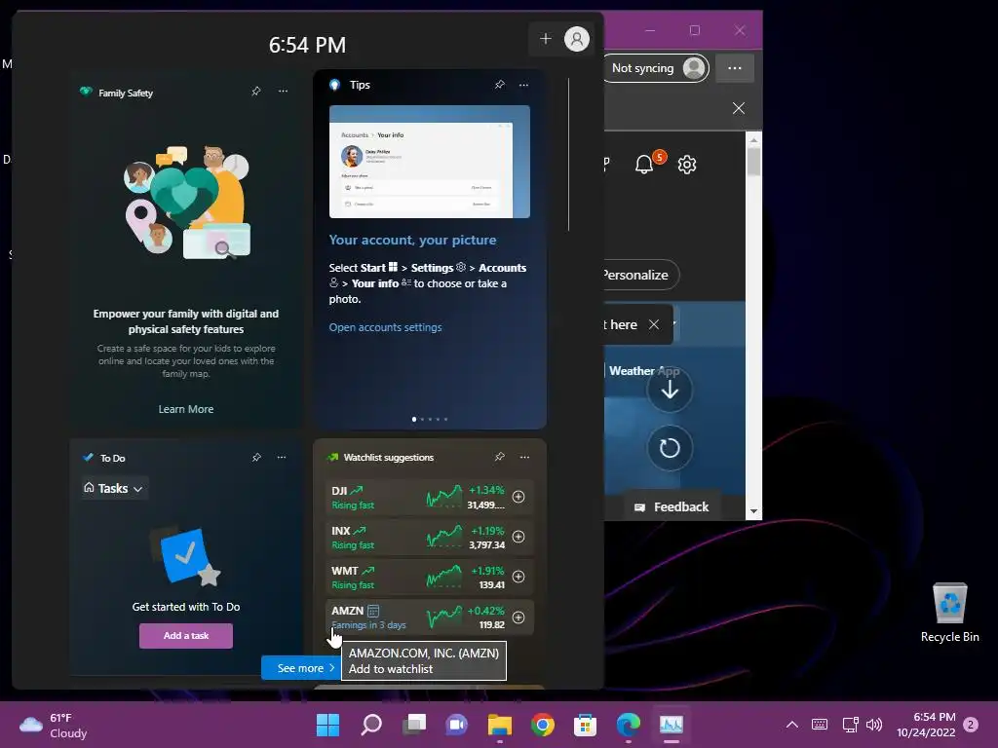Launch Google Chrome from taskbar
Screen dimensions: 998x748
542,725
